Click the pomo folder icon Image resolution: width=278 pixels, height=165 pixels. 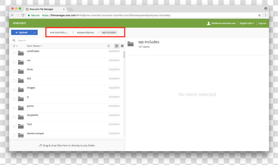point(21,108)
